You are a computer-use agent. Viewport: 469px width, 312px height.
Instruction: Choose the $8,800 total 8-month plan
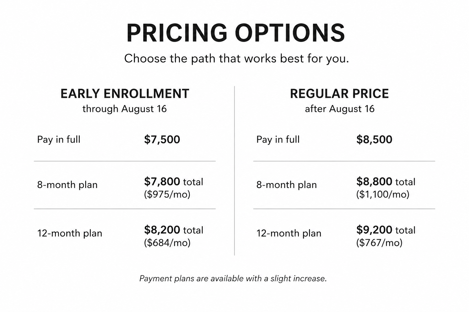pyautogui.click(x=386, y=182)
